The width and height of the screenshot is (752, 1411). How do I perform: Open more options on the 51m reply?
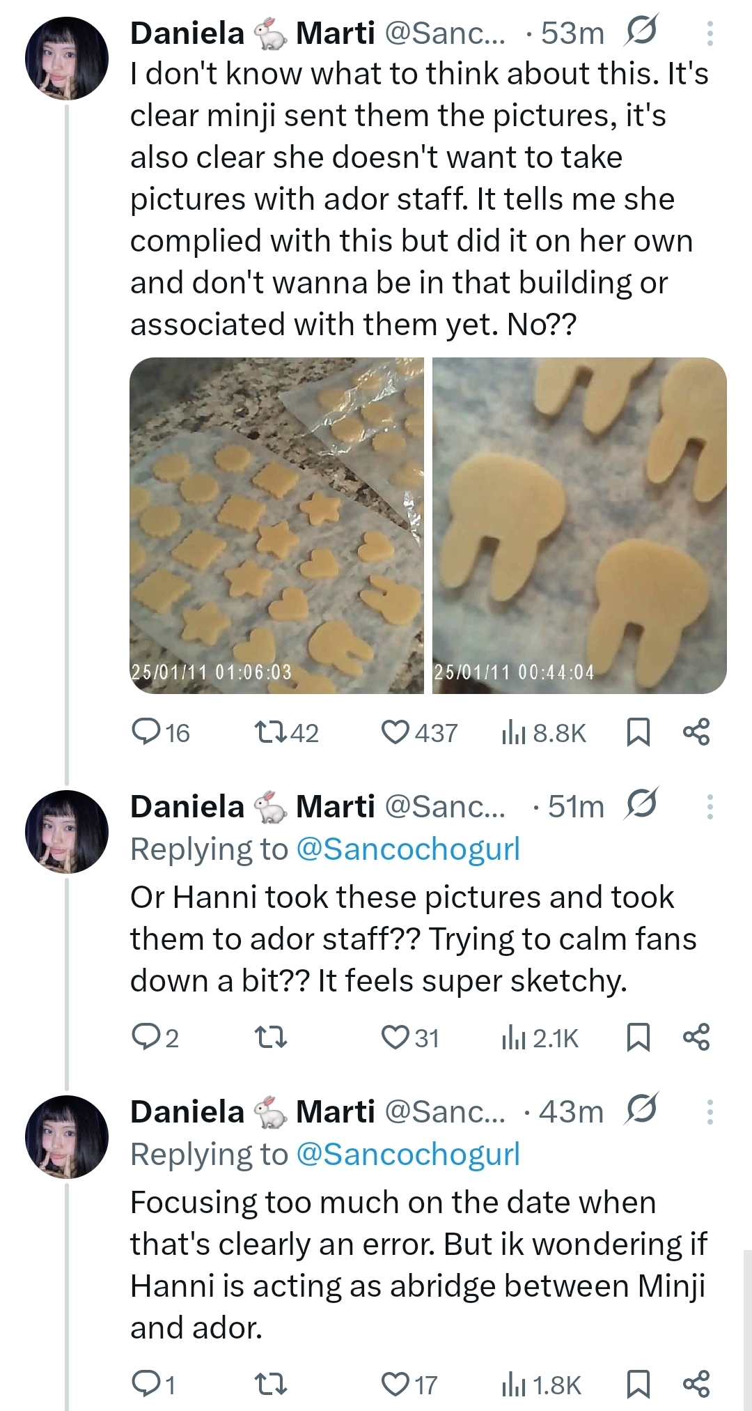(710, 807)
